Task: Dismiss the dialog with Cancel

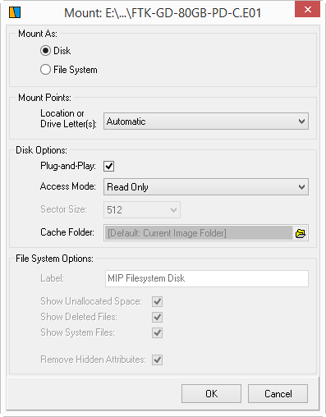Action: coord(278,394)
